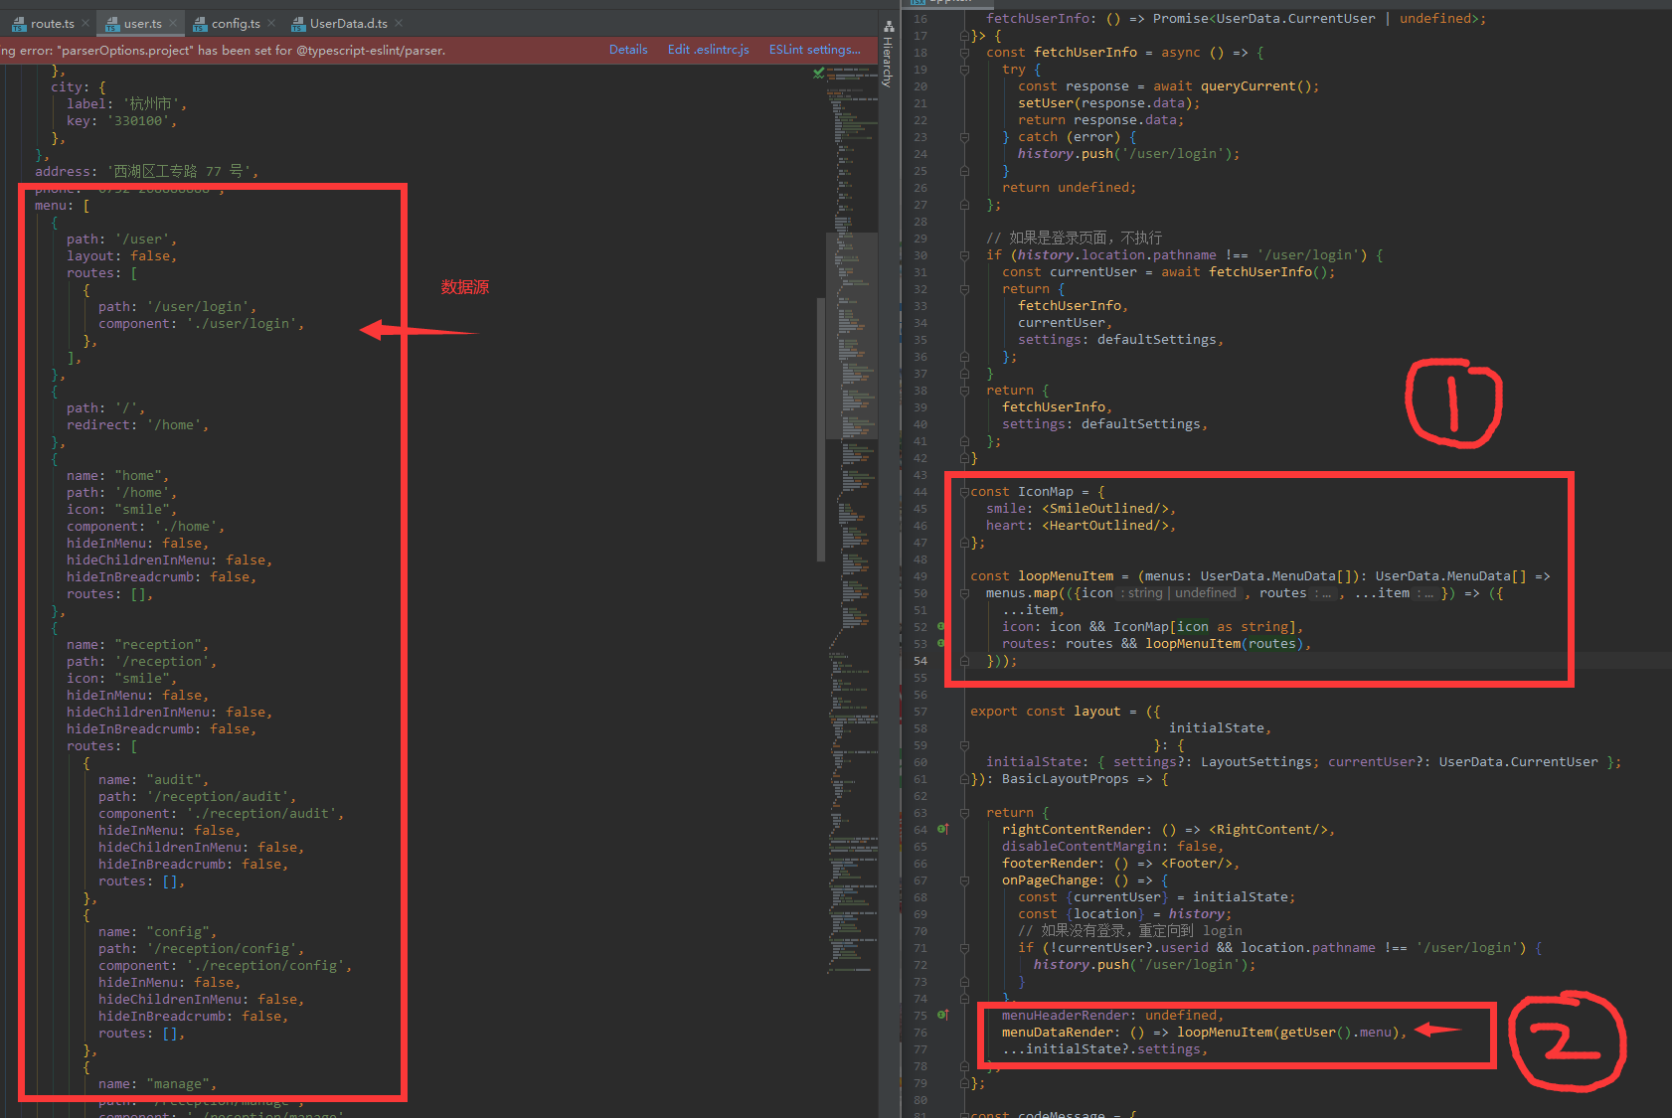
Task: Collapse the catch block at line 23
Action: pyautogui.click(x=964, y=137)
